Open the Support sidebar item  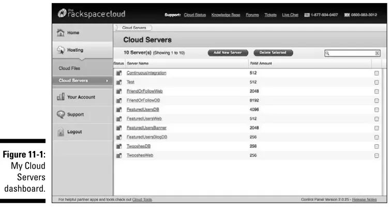point(83,114)
